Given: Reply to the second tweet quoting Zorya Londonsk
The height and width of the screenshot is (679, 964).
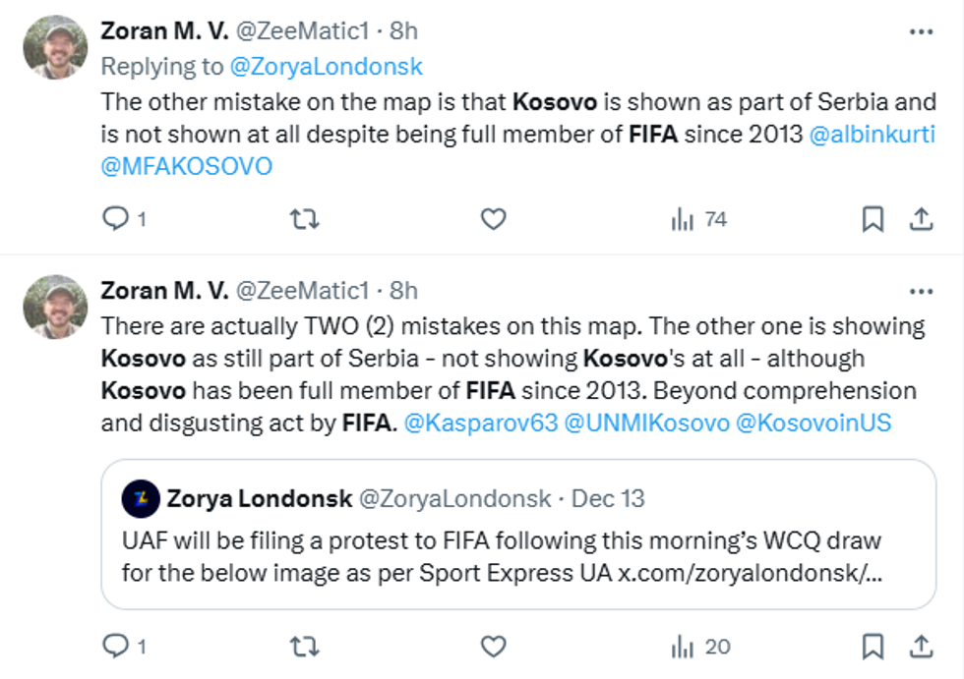Looking at the screenshot, I should click(117, 646).
